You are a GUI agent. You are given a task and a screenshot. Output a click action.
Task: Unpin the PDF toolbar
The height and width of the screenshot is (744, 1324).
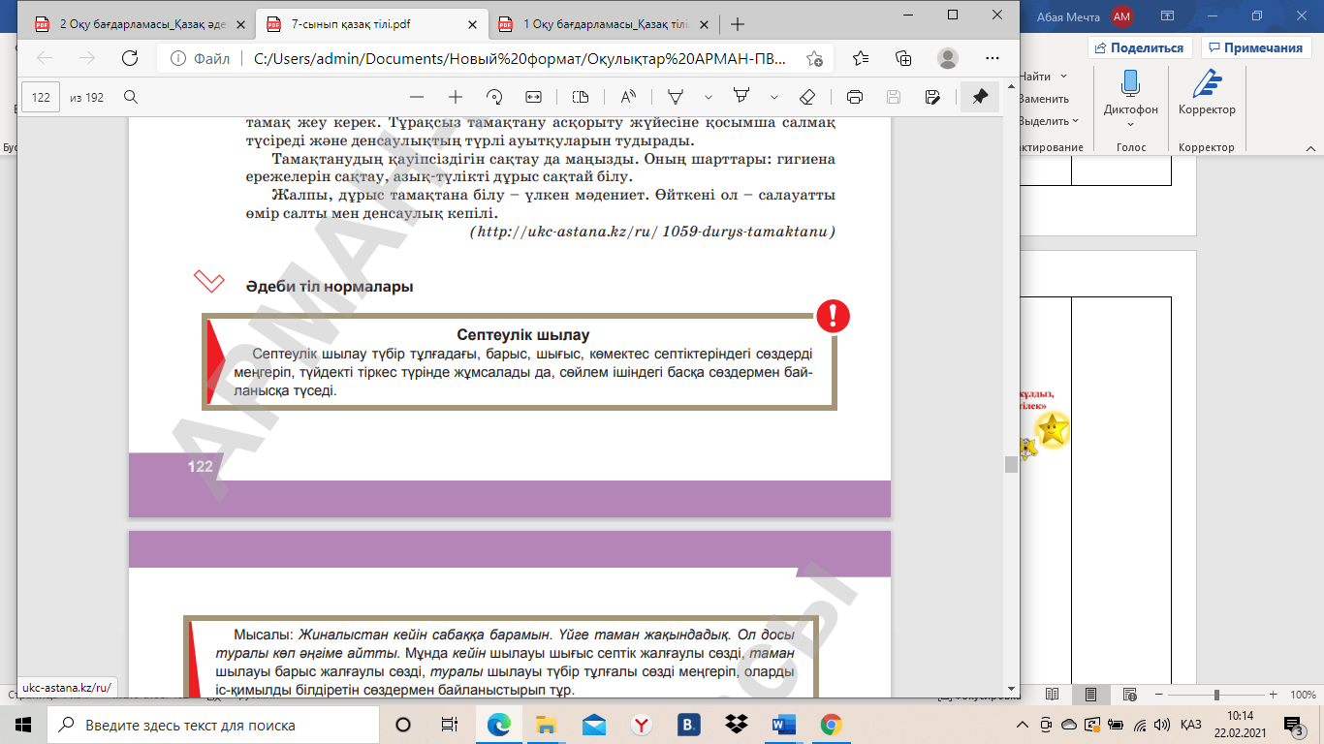tap(980, 97)
